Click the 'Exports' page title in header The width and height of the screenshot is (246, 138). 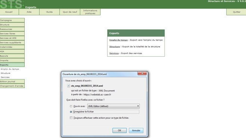point(31,7)
